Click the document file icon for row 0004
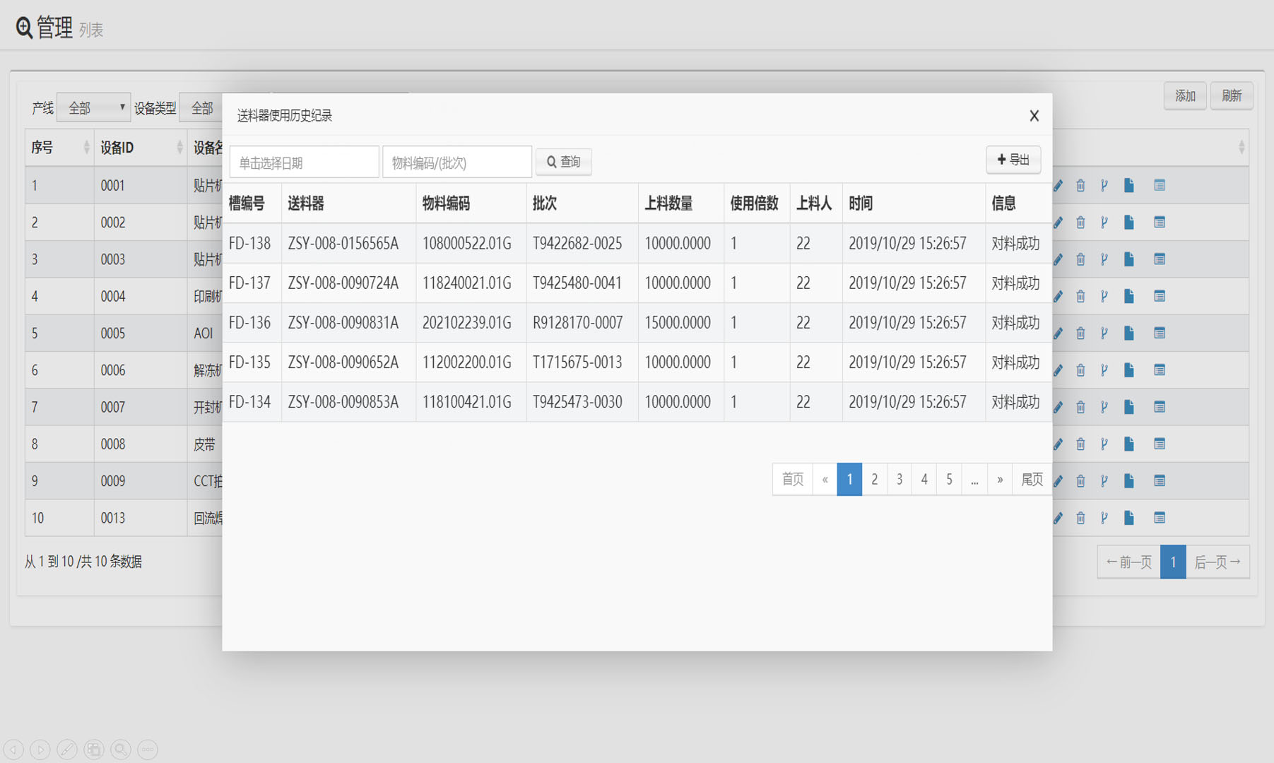 click(1129, 296)
